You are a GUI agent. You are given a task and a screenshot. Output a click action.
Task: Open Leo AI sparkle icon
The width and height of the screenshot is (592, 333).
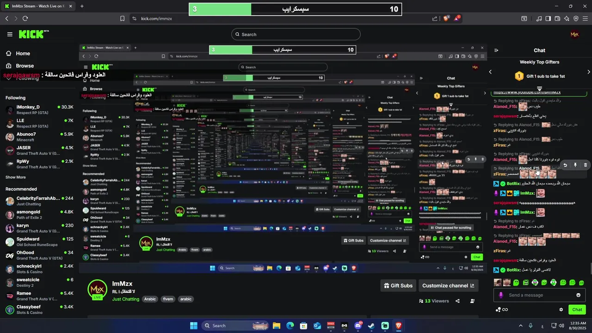(x=567, y=18)
